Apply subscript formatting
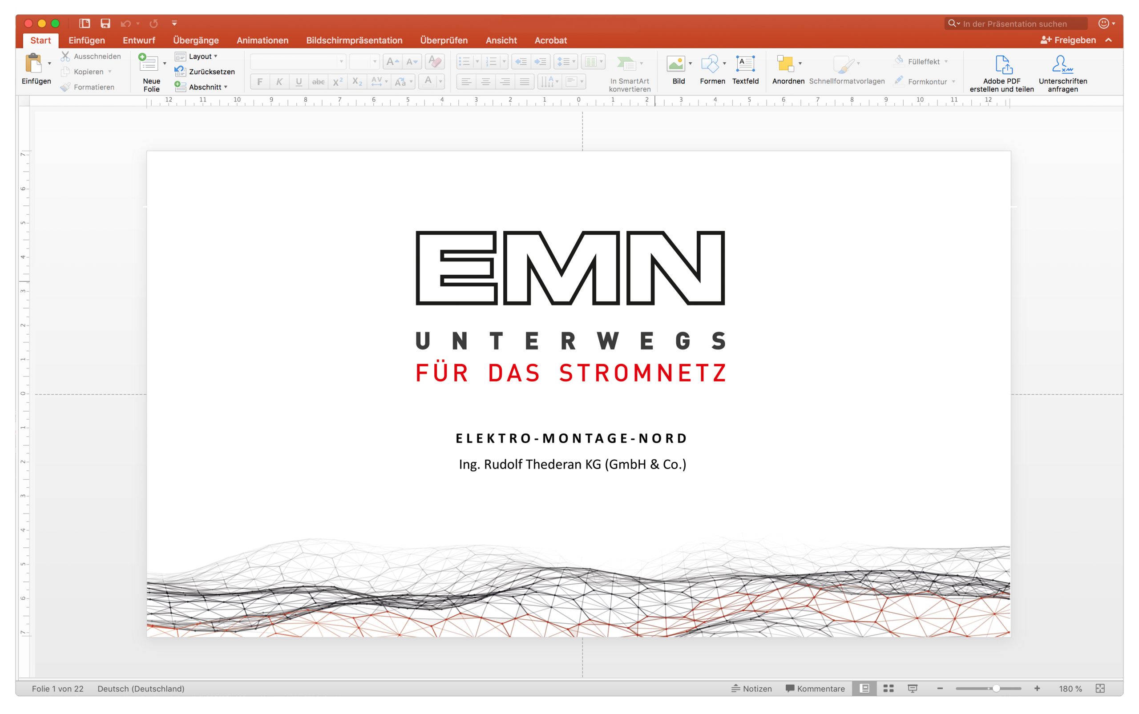This screenshot has width=1139, height=714. (x=357, y=82)
